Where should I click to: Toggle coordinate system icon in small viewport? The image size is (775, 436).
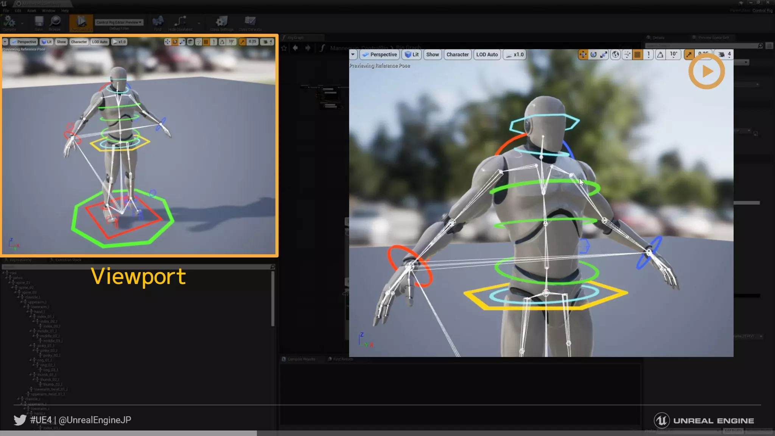coord(190,42)
